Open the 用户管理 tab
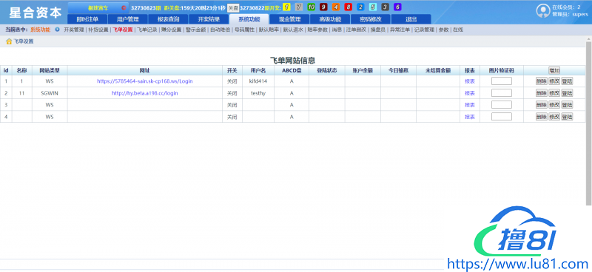Viewport: 592px width, 272px height. 127,19
